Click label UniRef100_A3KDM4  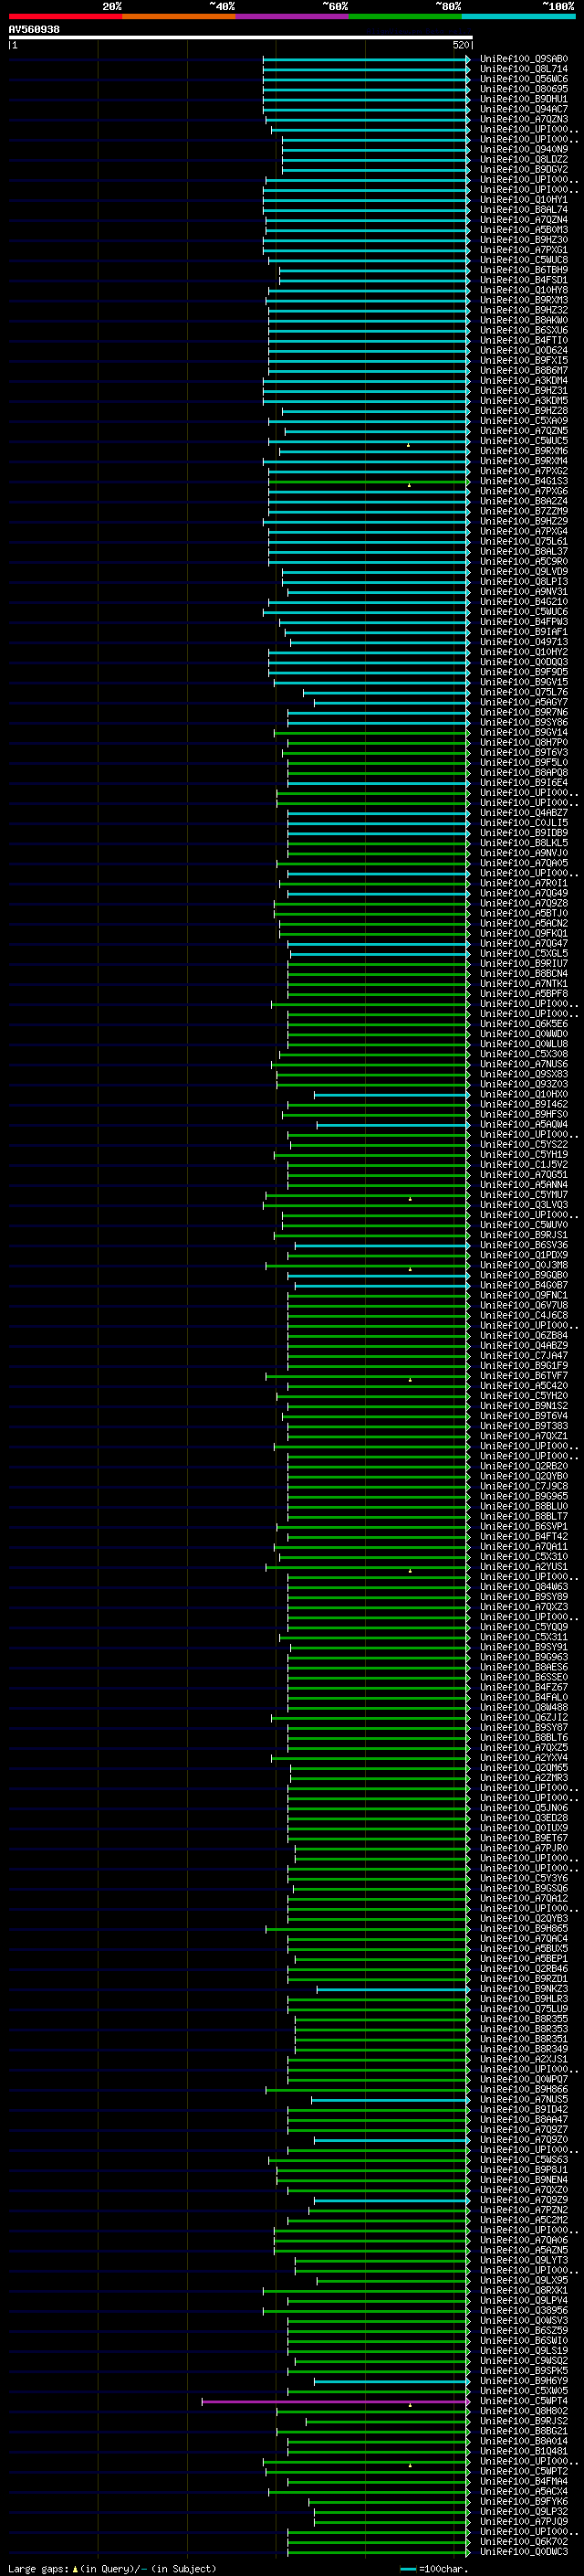[x=523, y=380]
